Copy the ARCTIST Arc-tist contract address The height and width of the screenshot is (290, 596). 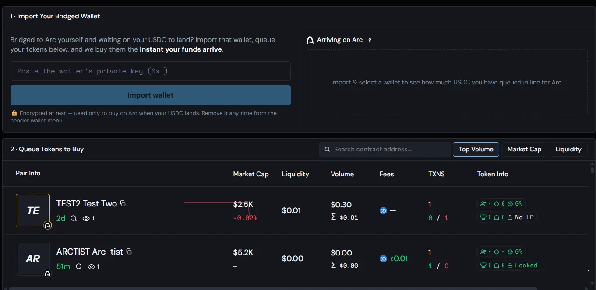[x=129, y=252]
